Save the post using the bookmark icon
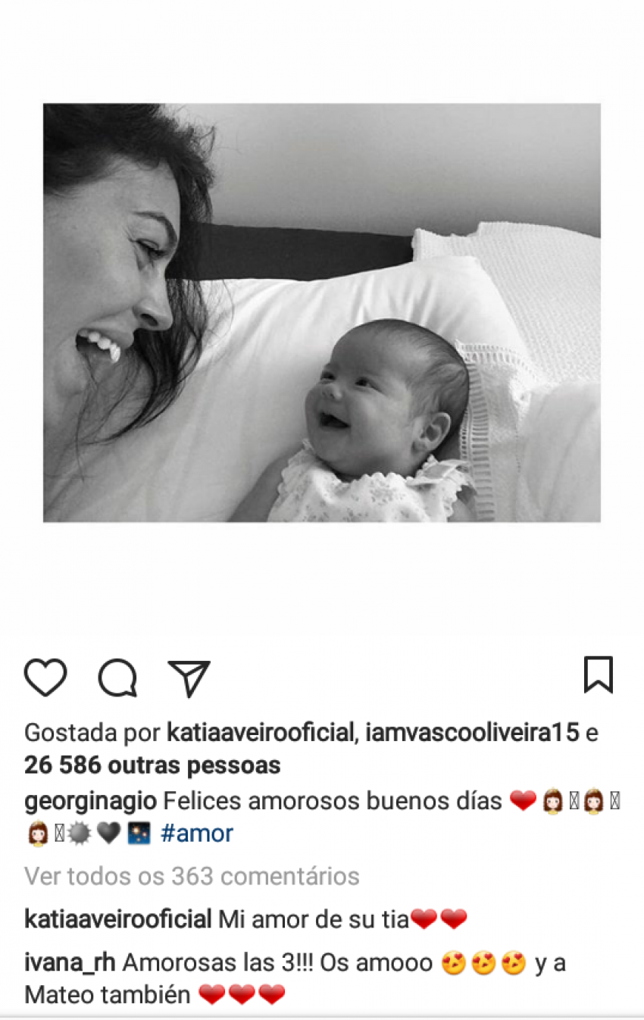644x1020 pixels. point(599,674)
